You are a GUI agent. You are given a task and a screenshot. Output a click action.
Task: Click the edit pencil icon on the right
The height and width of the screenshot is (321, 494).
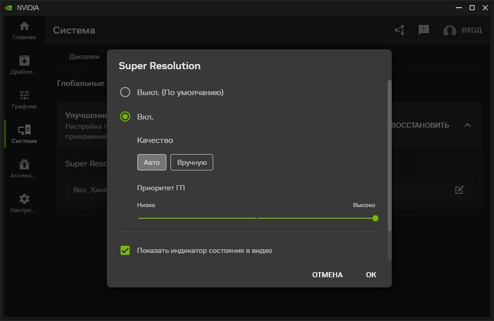pos(459,190)
